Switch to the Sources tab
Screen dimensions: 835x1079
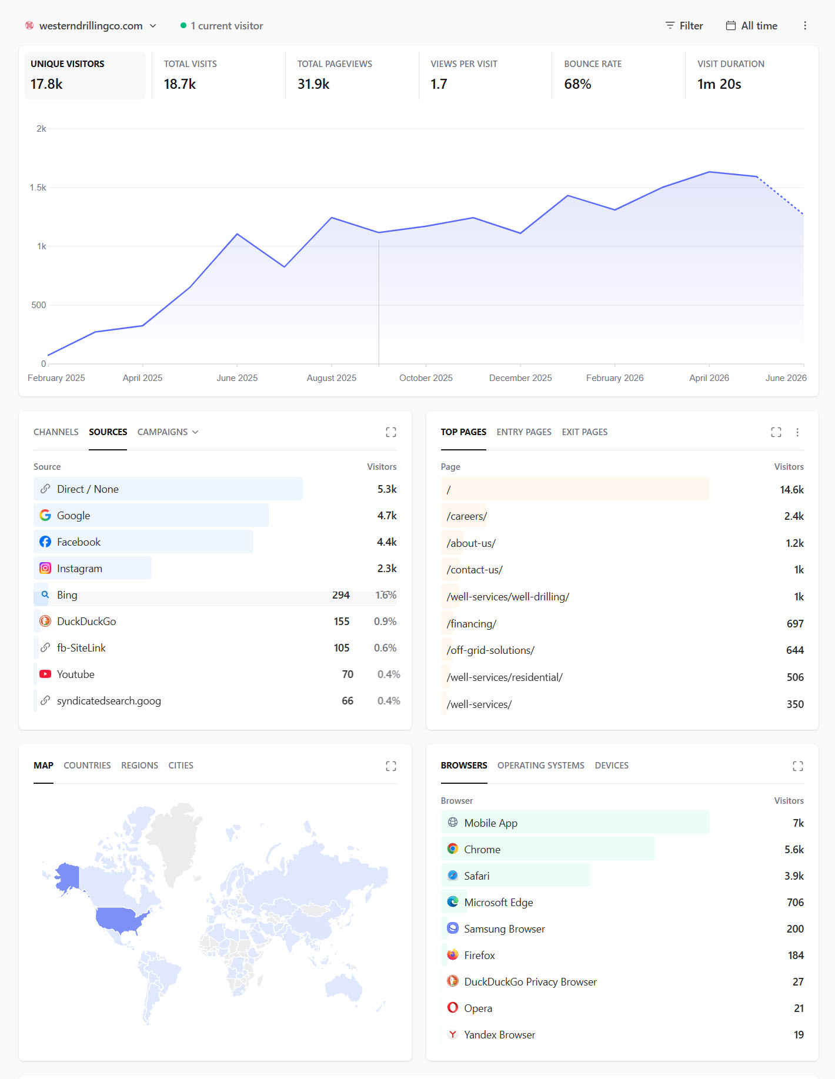tap(108, 432)
